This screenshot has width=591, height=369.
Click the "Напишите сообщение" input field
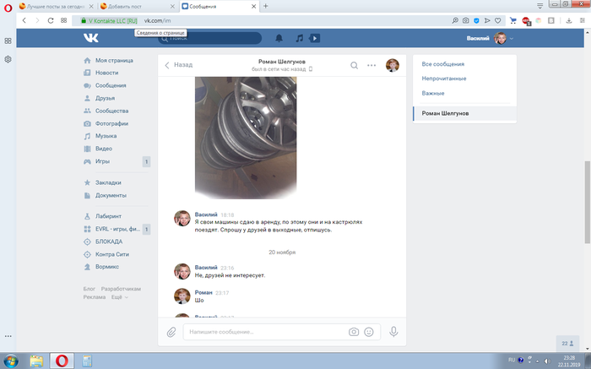(266, 332)
